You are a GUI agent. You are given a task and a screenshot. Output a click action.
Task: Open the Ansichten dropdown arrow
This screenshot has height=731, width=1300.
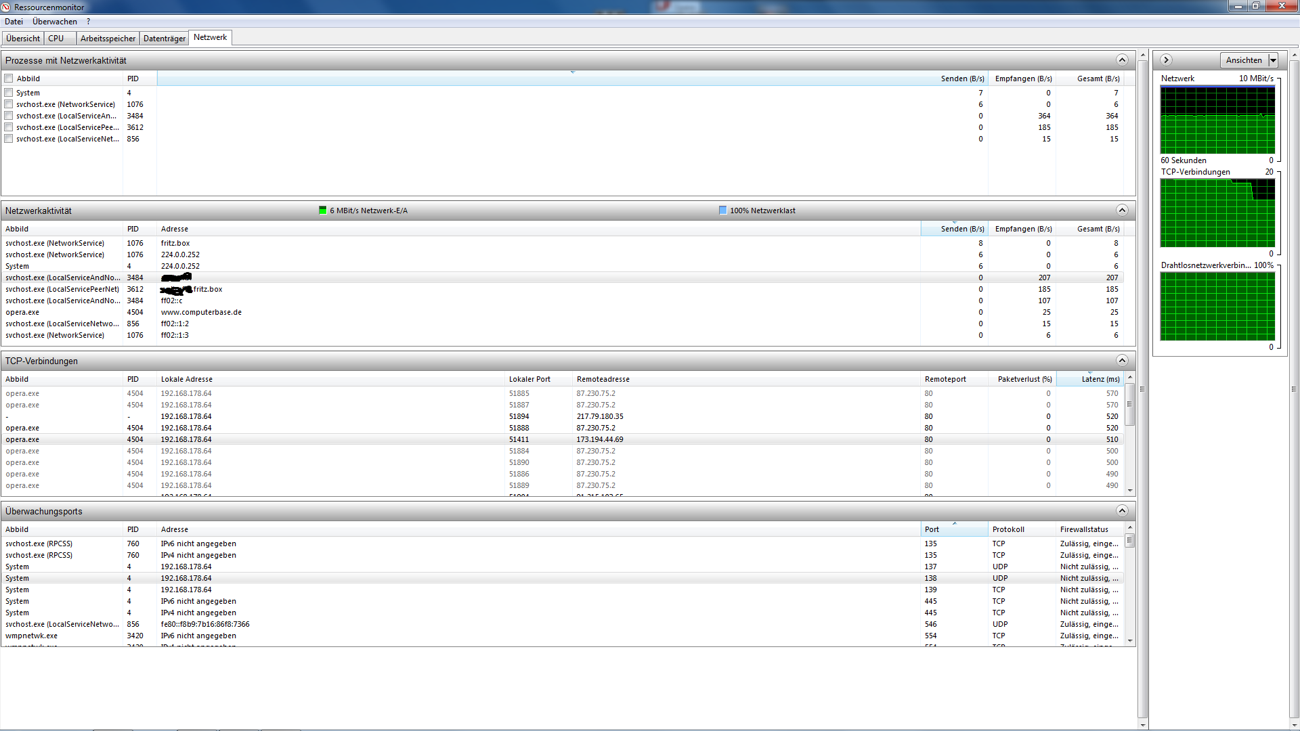1273,60
